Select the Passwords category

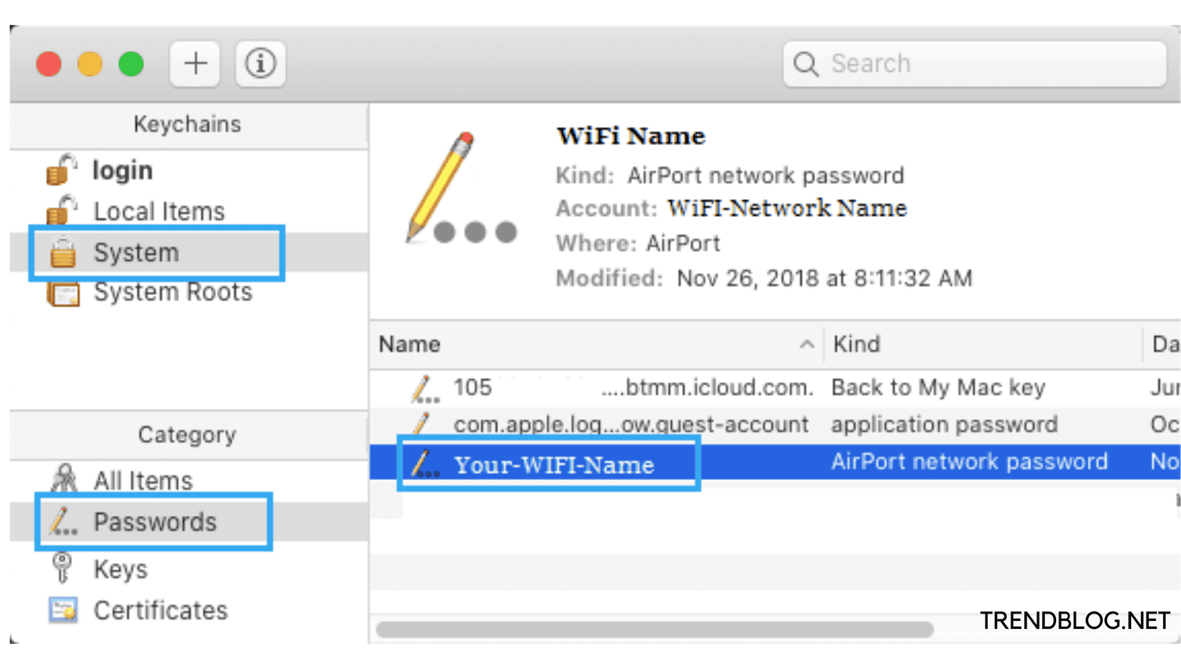pyautogui.click(x=154, y=522)
